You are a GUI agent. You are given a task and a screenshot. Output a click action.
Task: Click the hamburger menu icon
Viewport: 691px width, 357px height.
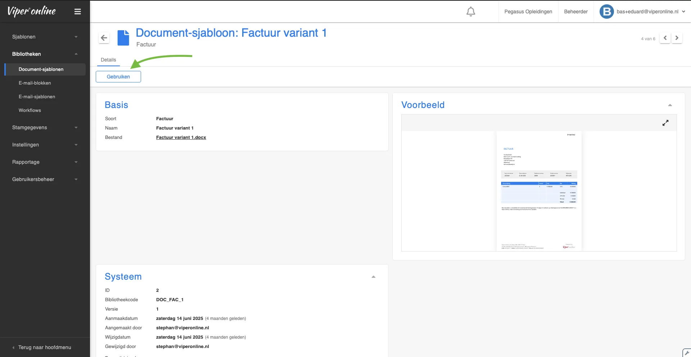77,12
